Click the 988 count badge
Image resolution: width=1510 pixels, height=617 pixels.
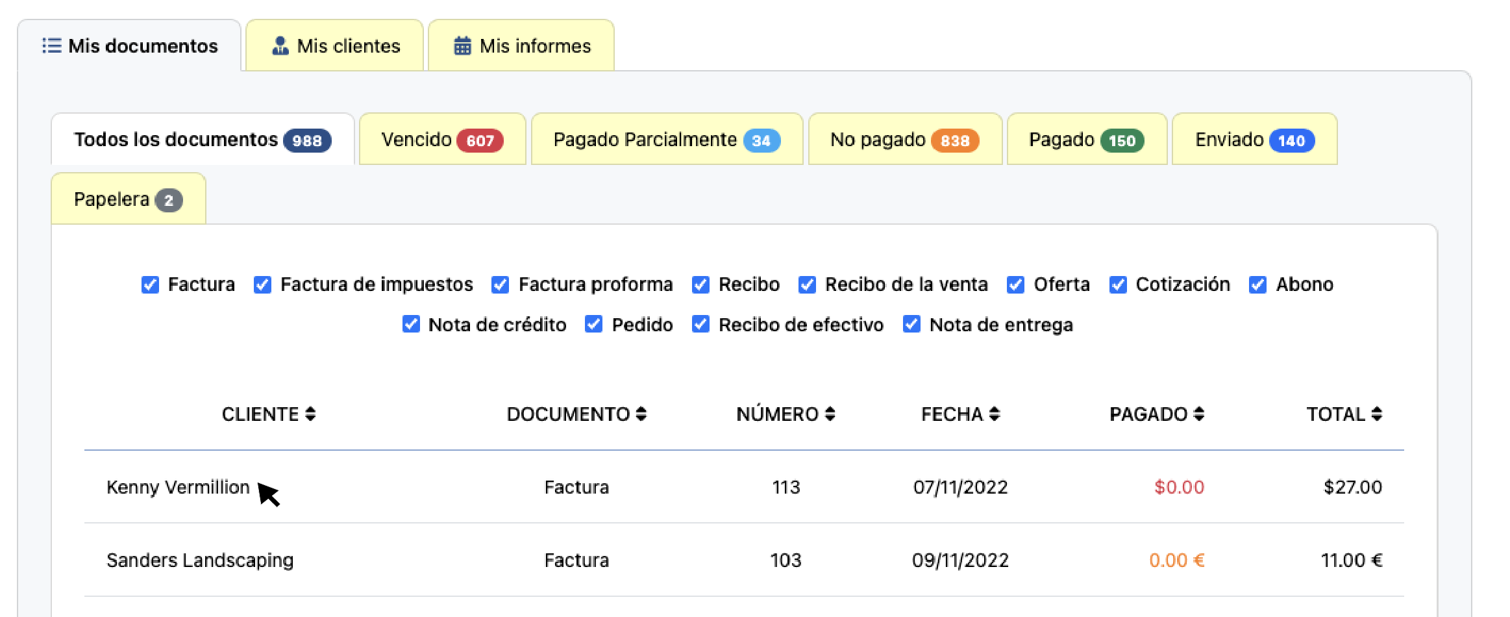(x=307, y=140)
